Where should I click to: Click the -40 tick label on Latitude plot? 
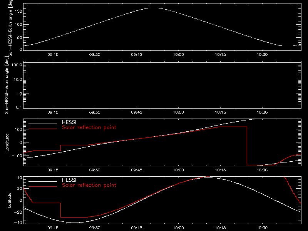pyautogui.click(x=18, y=223)
